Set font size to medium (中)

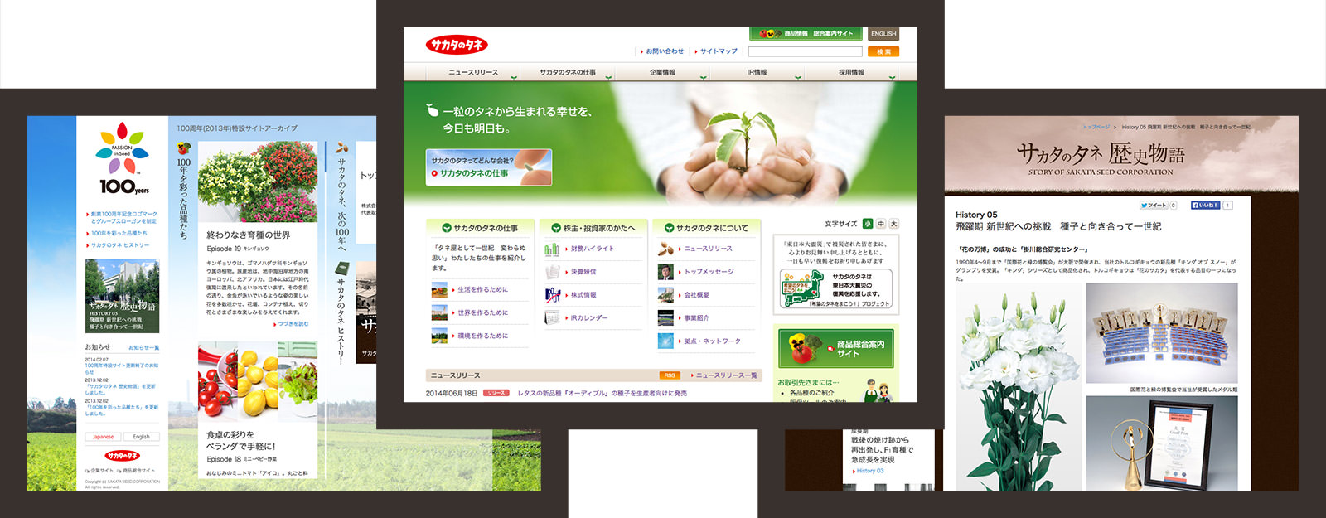[881, 224]
